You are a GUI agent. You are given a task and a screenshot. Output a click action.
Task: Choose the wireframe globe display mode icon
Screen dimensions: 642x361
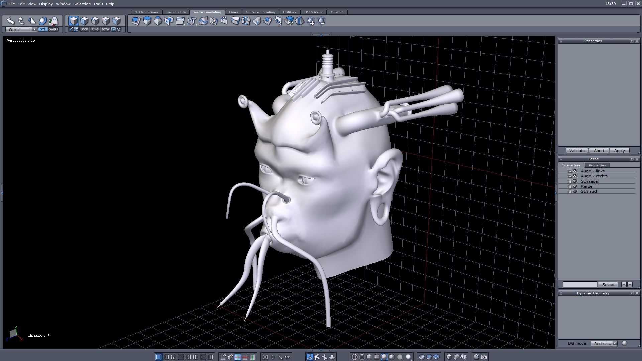355,357
